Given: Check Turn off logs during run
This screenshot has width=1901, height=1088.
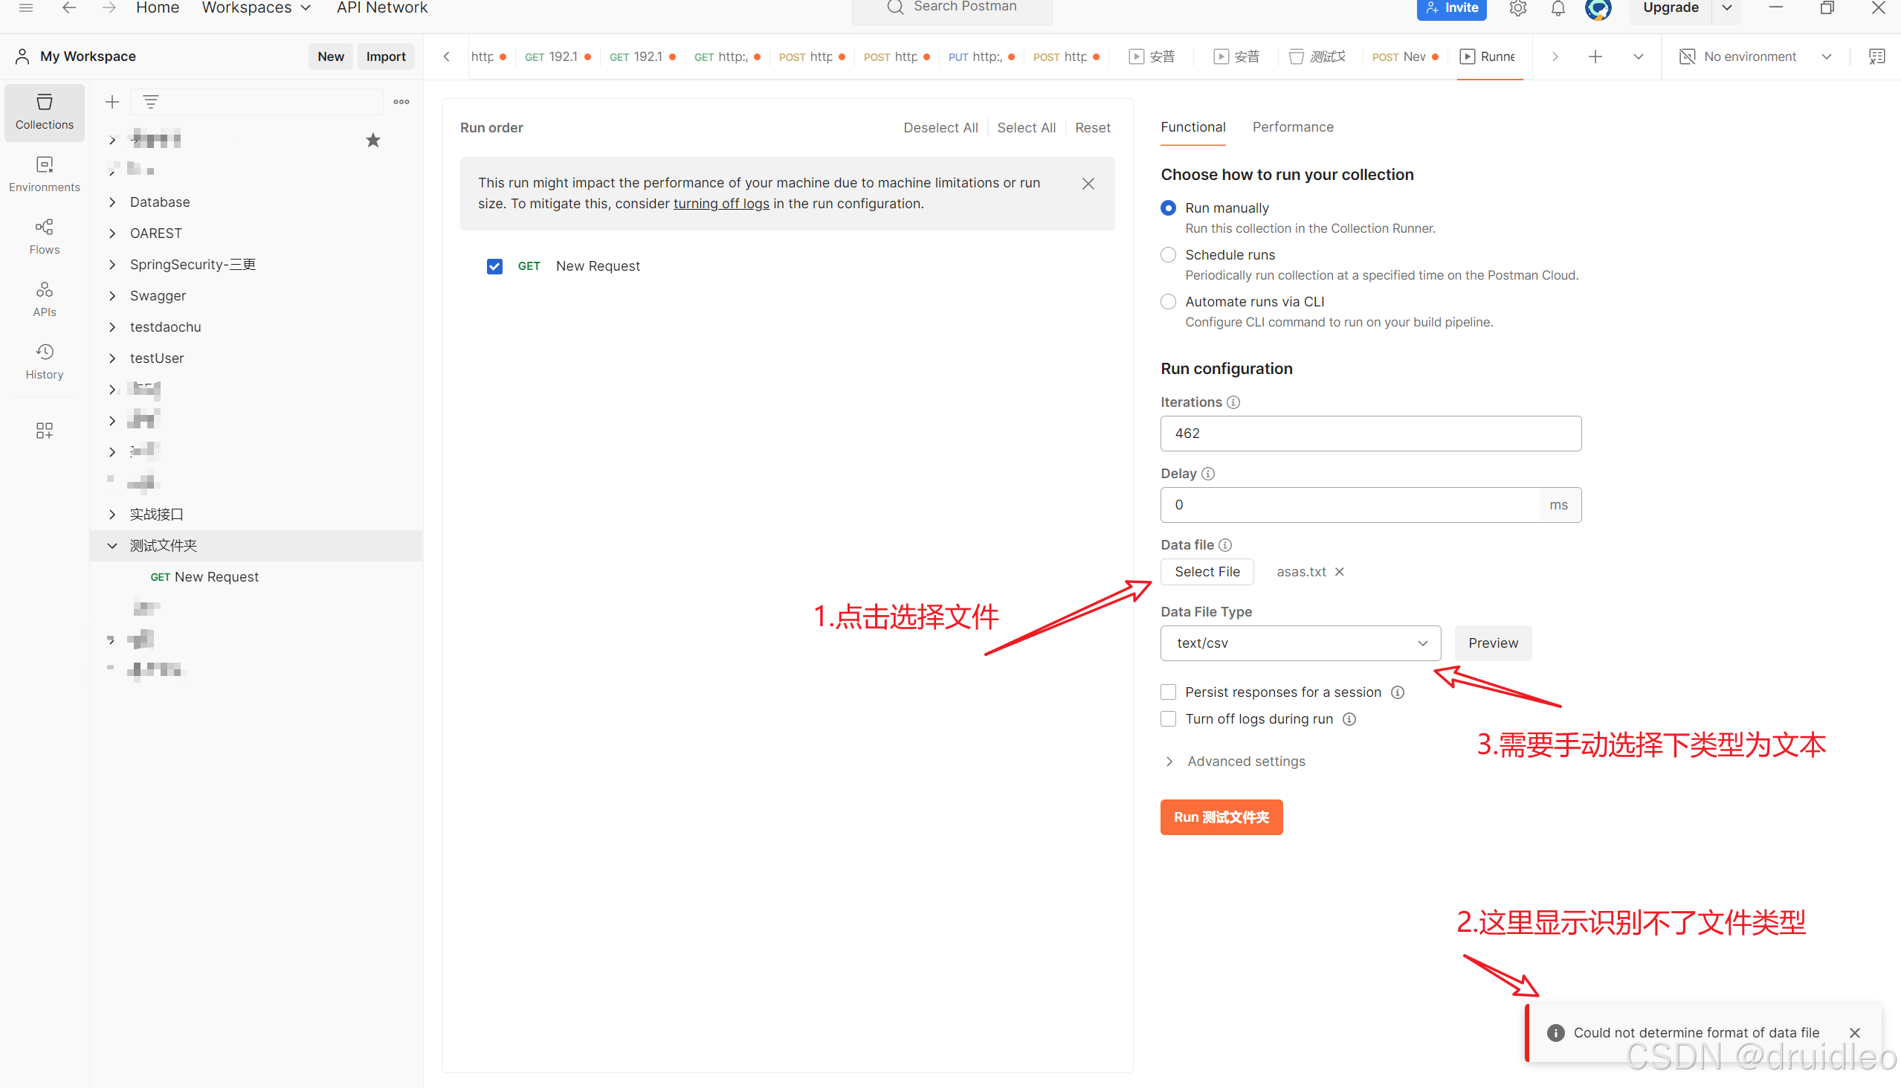Looking at the screenshot, I should [x=1168, y=719].
